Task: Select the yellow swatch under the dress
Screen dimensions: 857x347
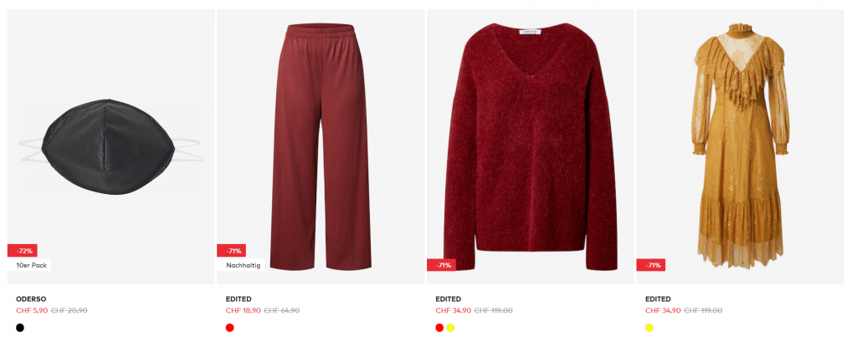Action: pyautogui.click(x=649, y=328)
